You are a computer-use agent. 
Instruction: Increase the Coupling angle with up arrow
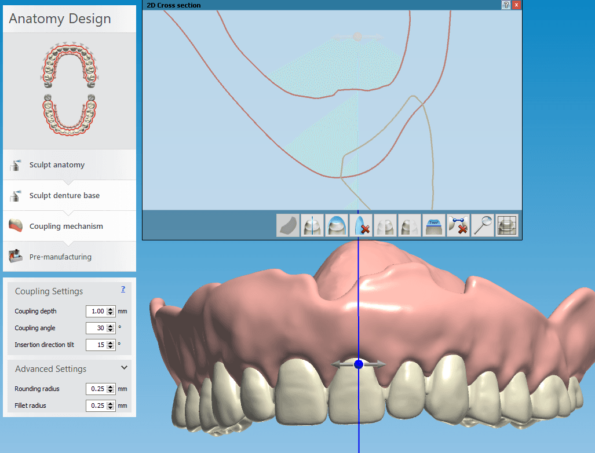tap(111, 326)
